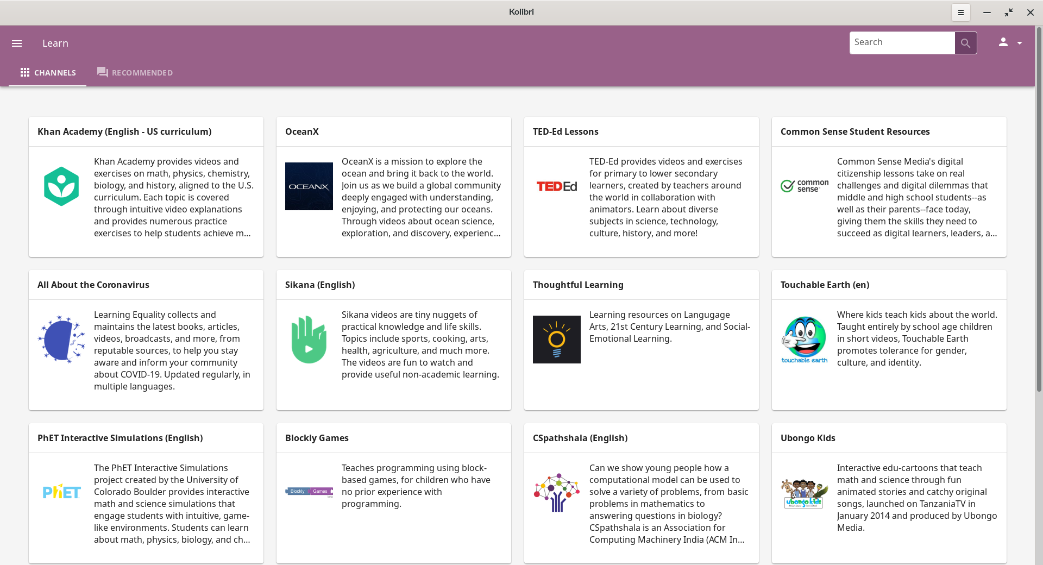Switch to the Recommended tab
This screenshot has height=565, width=1043.
click(135, 73)
